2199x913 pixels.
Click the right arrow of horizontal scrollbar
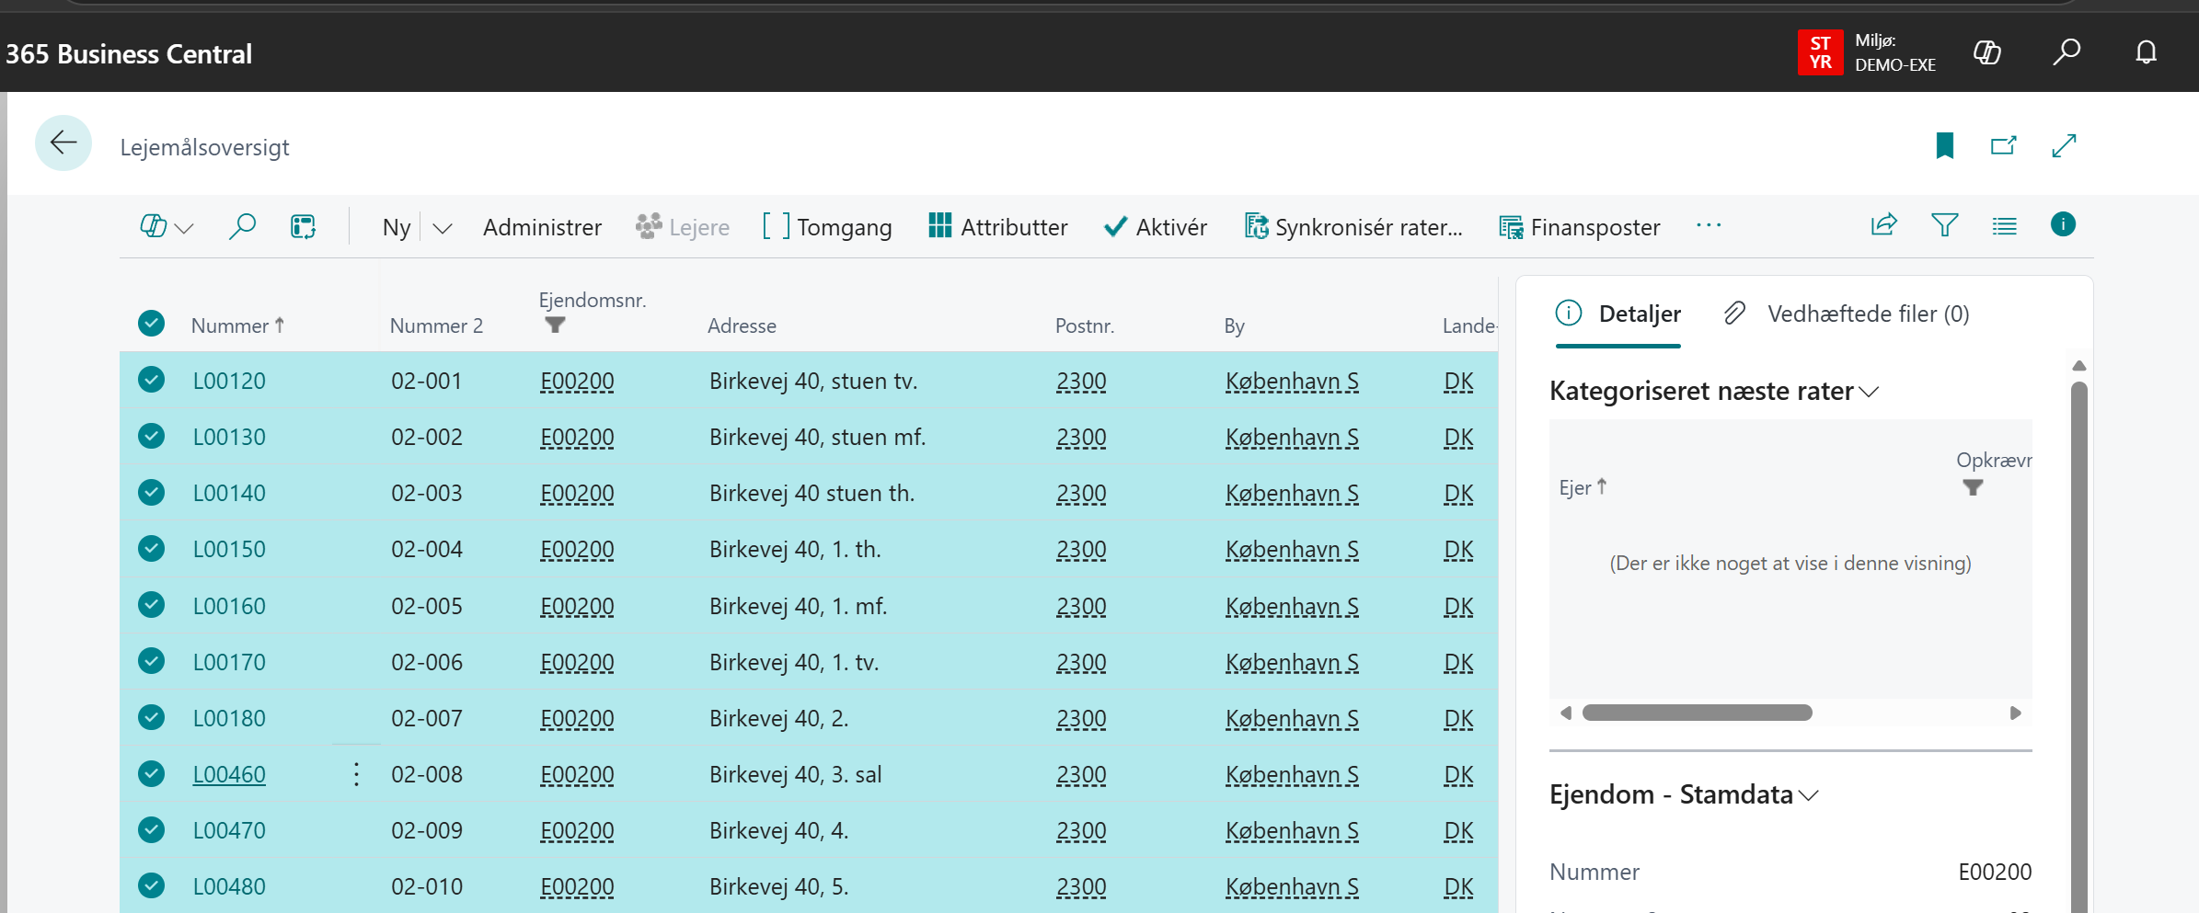click(x=2015, y=713)
